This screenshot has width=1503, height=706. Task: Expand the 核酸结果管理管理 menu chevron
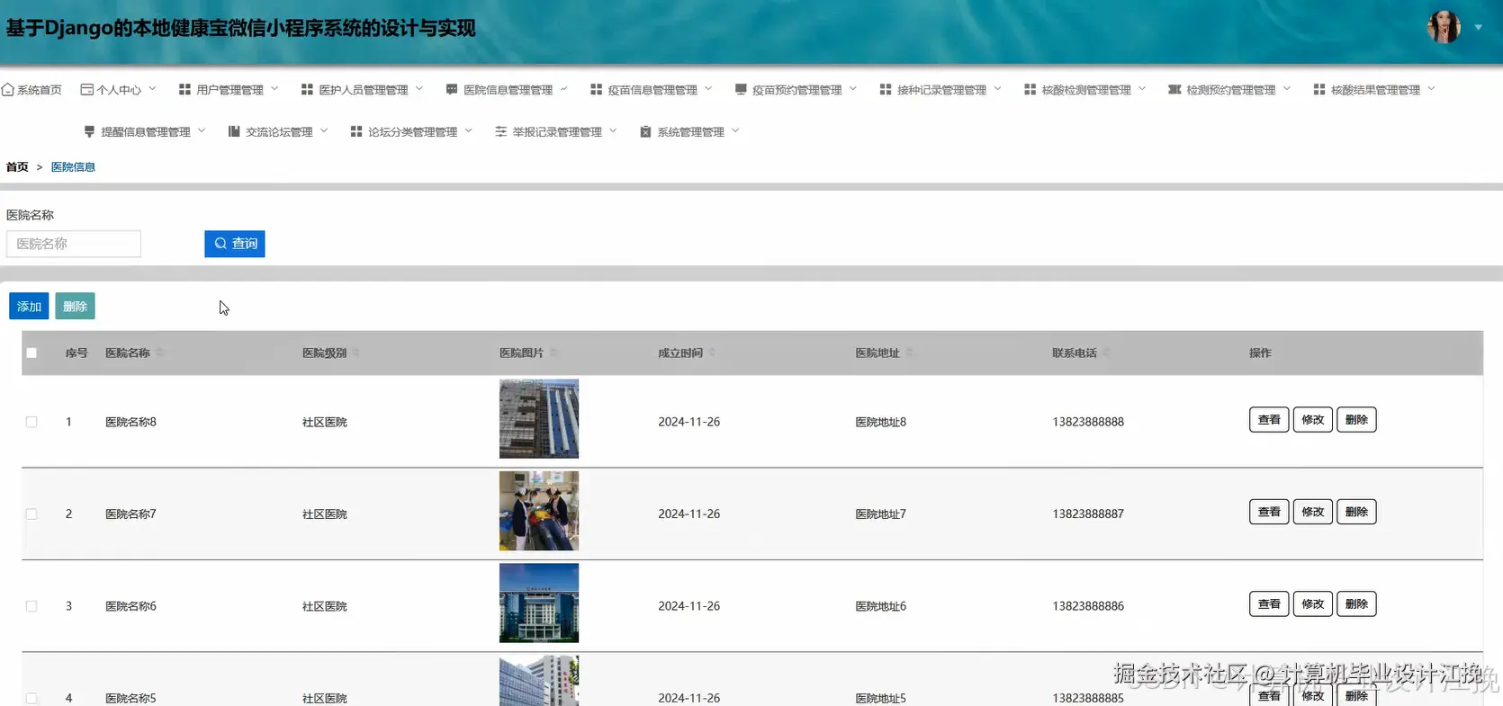(1431, 89)
